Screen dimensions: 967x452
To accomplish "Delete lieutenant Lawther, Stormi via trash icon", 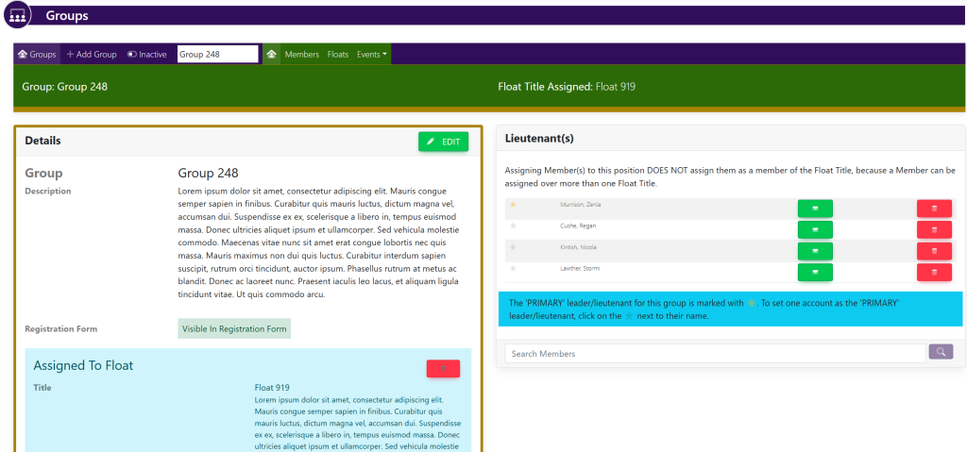I will [933, 272].
